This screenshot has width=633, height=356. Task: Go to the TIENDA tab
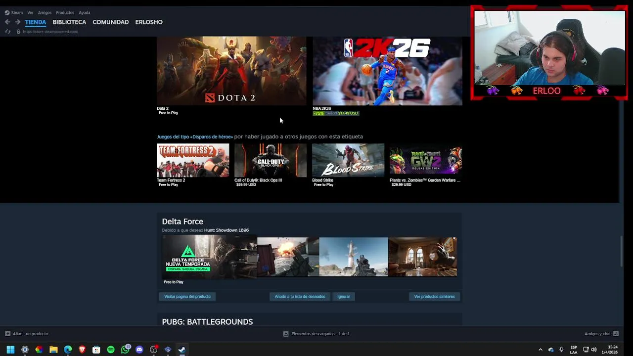(x=36, y=22)
